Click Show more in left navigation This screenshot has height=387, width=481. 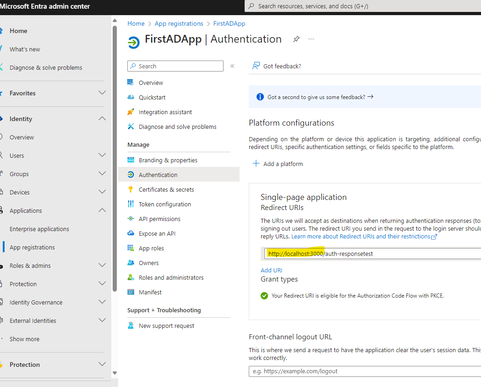coord(25,339)
